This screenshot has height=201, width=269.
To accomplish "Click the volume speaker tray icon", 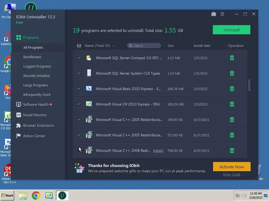I will pyautogui.click(x=244, y=195).
